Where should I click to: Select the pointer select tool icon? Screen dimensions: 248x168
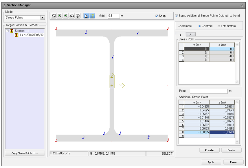click(78, 16)
